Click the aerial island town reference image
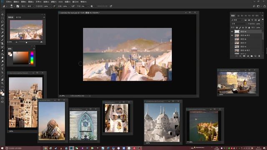The image size is (267, 150). (204, 126)
